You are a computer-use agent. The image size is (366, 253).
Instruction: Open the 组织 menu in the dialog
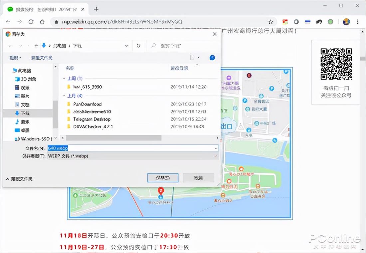15,58
